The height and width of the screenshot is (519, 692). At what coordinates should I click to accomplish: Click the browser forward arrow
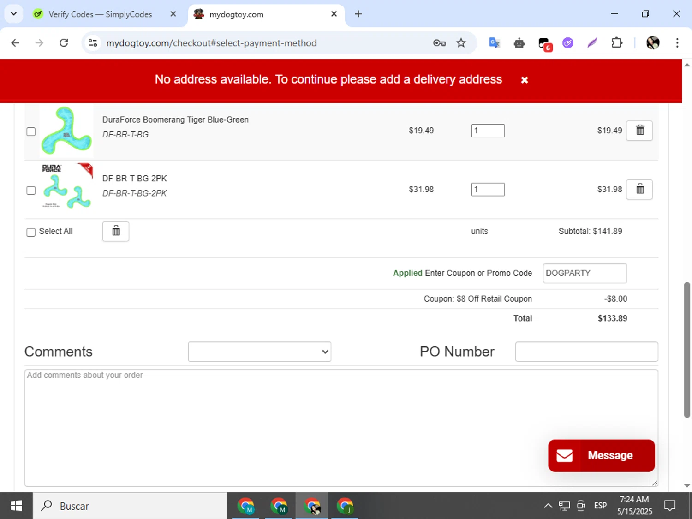point(39,43)
